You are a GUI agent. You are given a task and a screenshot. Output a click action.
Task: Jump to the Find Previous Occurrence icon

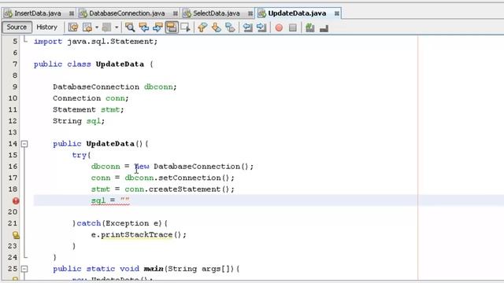143,28
